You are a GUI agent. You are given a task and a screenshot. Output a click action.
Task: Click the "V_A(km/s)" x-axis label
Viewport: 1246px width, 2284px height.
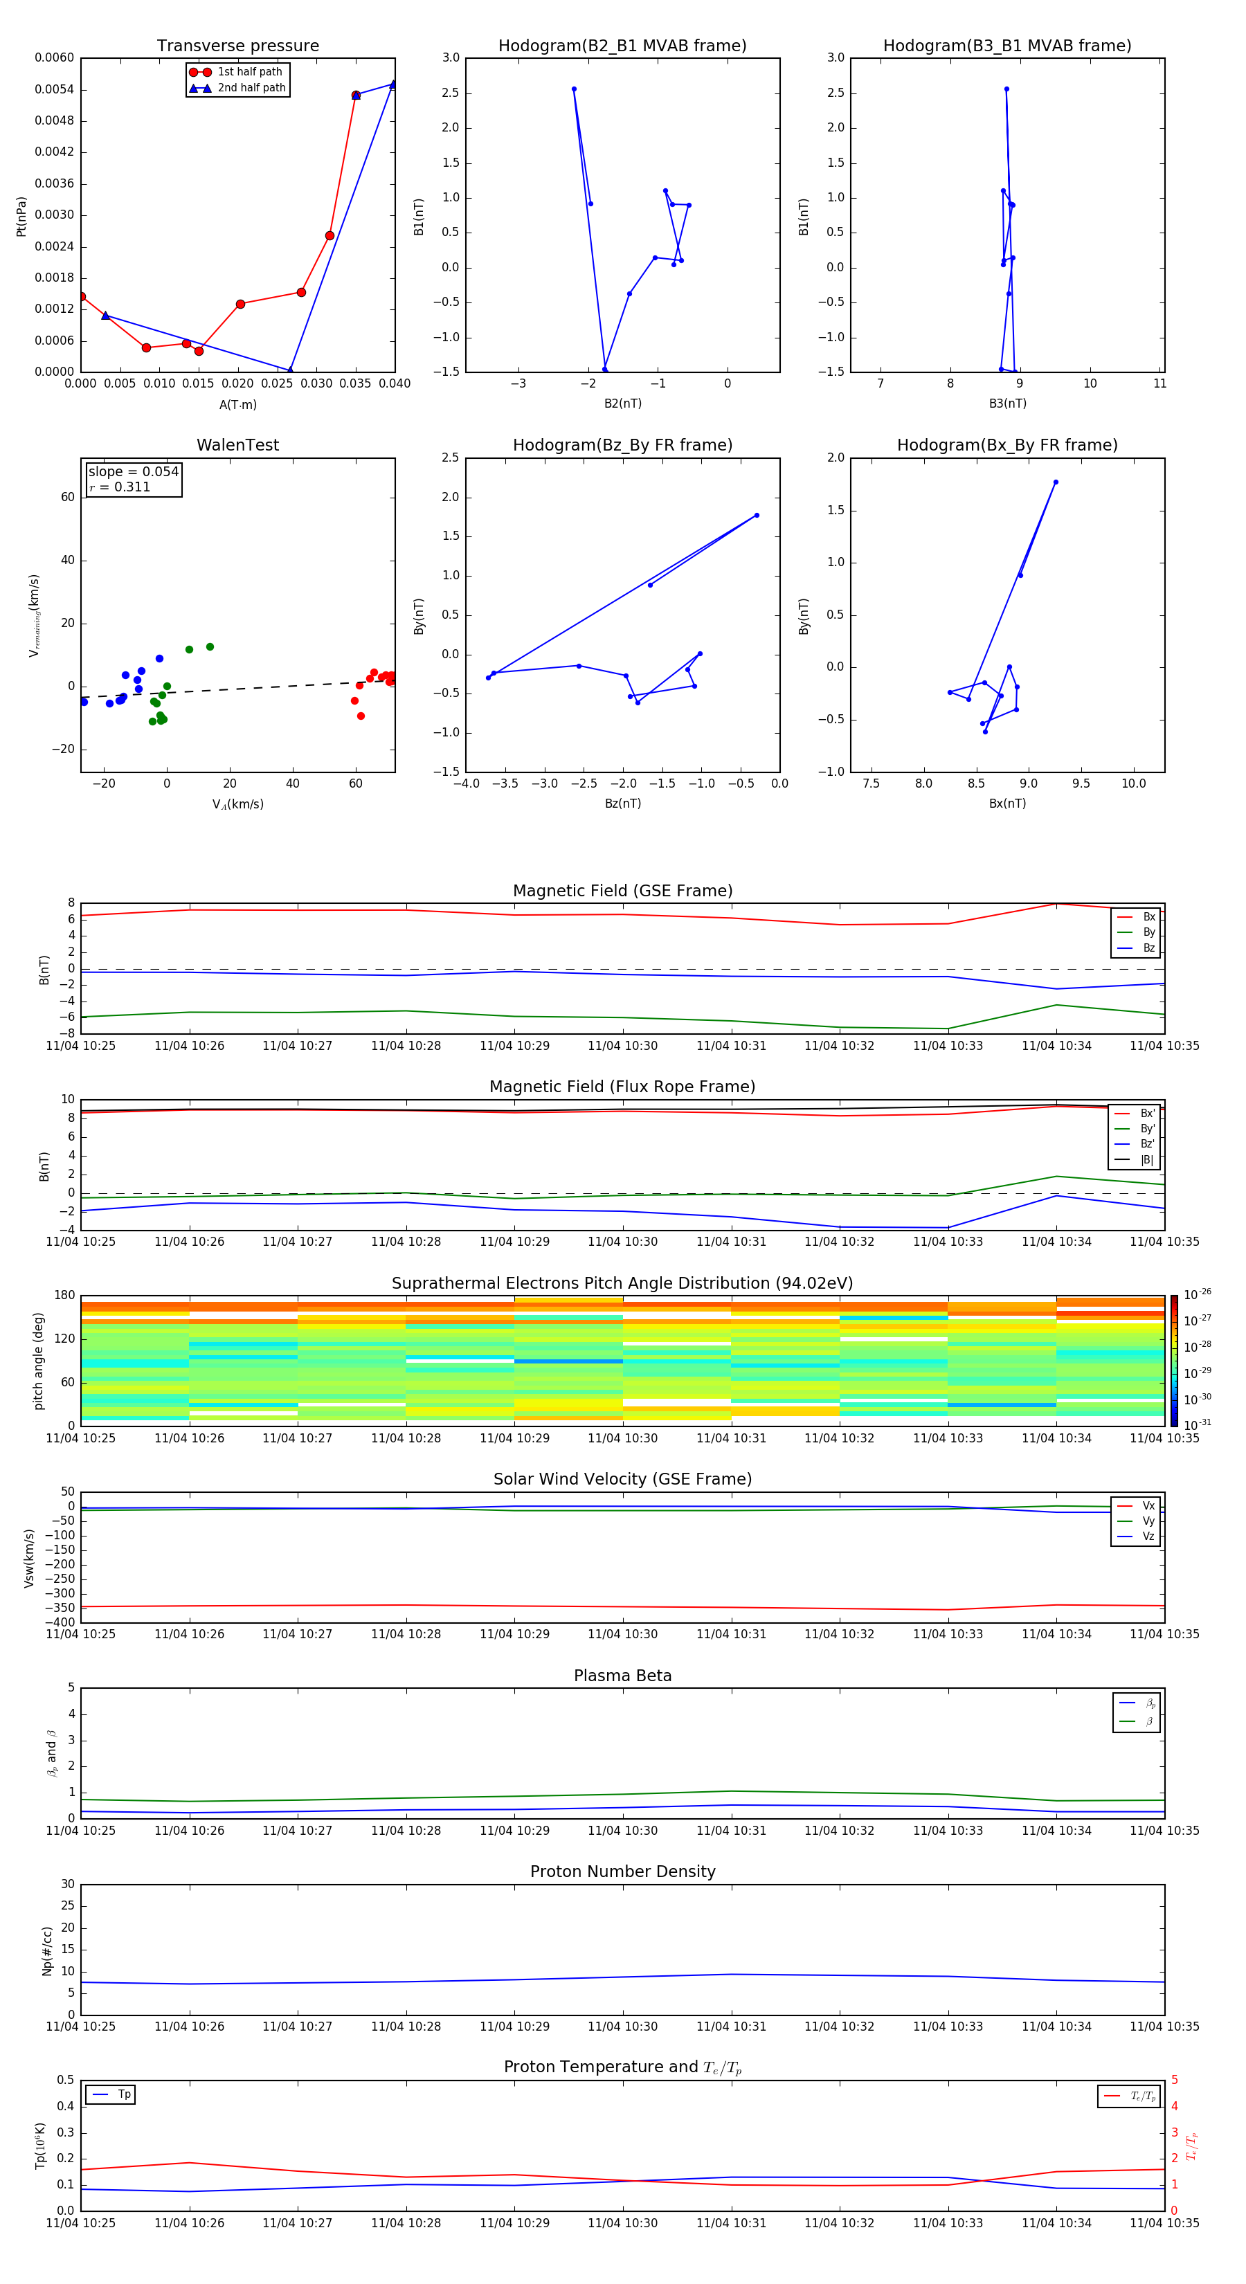click(237, 804)
